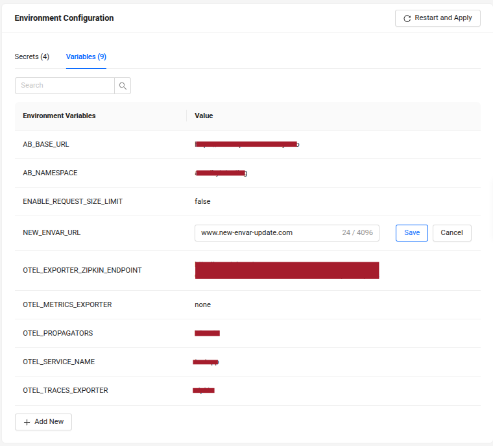Screen dimensions: 493x446
Task: Focus the Search text field
Action: [x=65, y=86]
